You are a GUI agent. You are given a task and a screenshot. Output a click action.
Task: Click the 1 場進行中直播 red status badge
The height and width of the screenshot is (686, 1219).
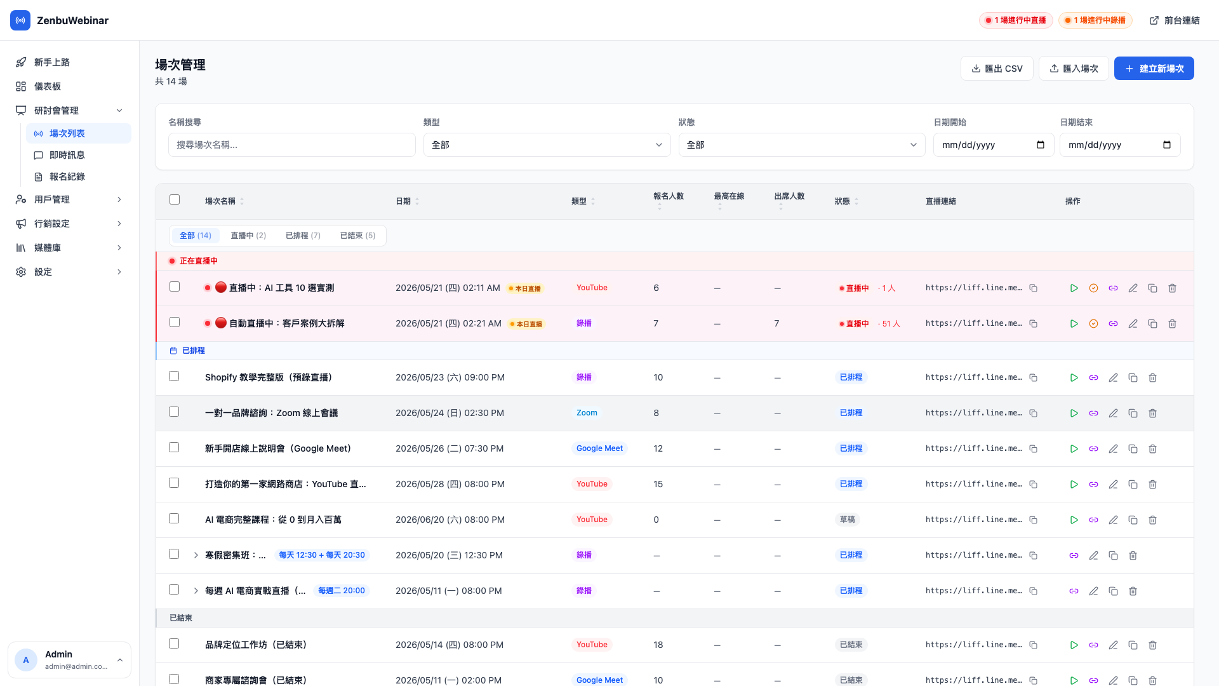click(1016, 20)
